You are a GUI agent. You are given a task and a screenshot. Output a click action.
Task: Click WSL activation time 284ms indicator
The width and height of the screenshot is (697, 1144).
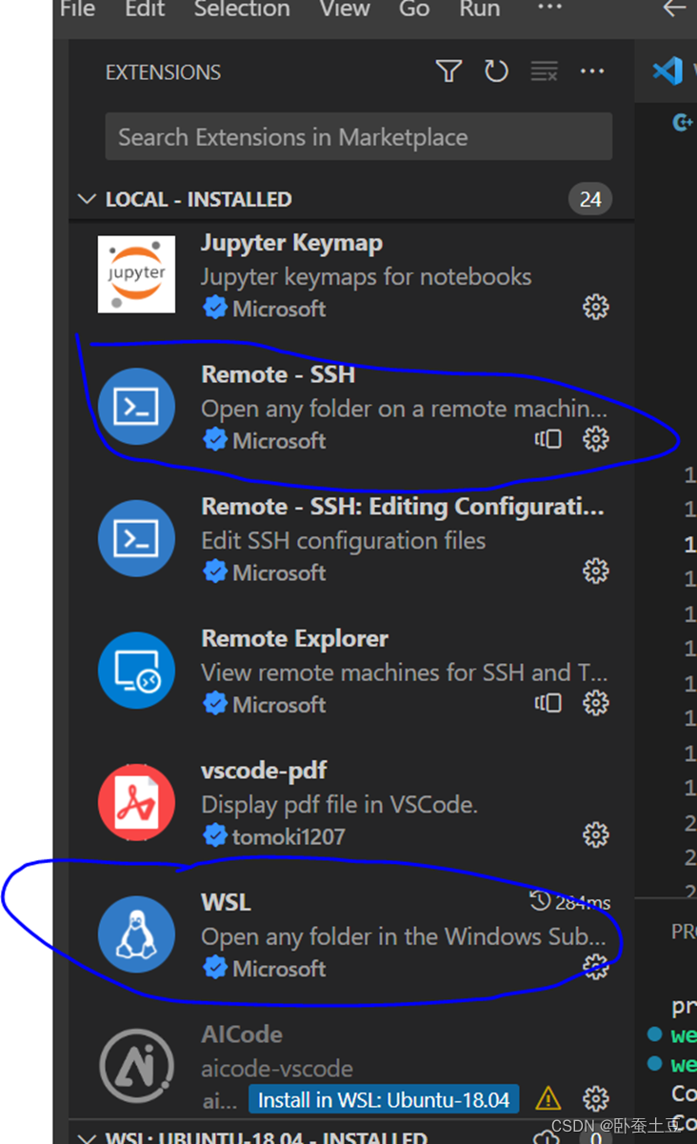[570, 901]
